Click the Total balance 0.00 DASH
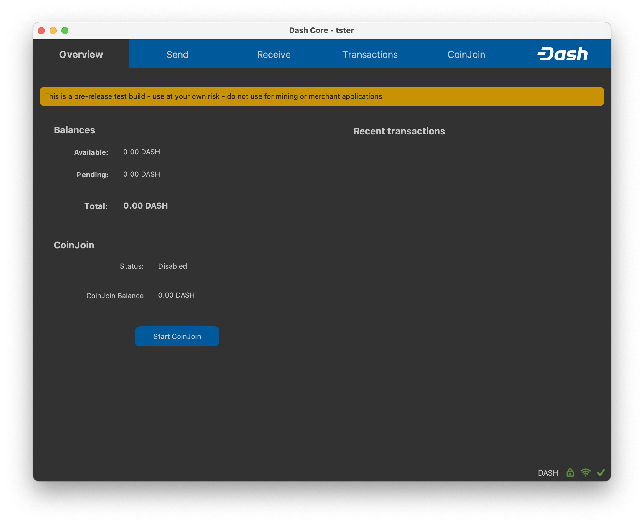 [145, 206]
